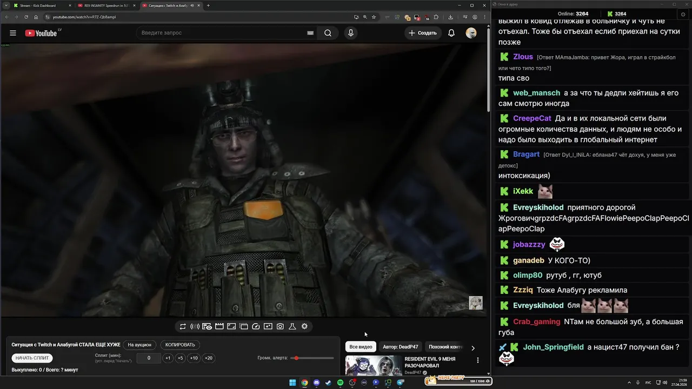Open Steam from the taskbar
The height and width of the screenshot is (389, 692).
(x=328, y=383)
